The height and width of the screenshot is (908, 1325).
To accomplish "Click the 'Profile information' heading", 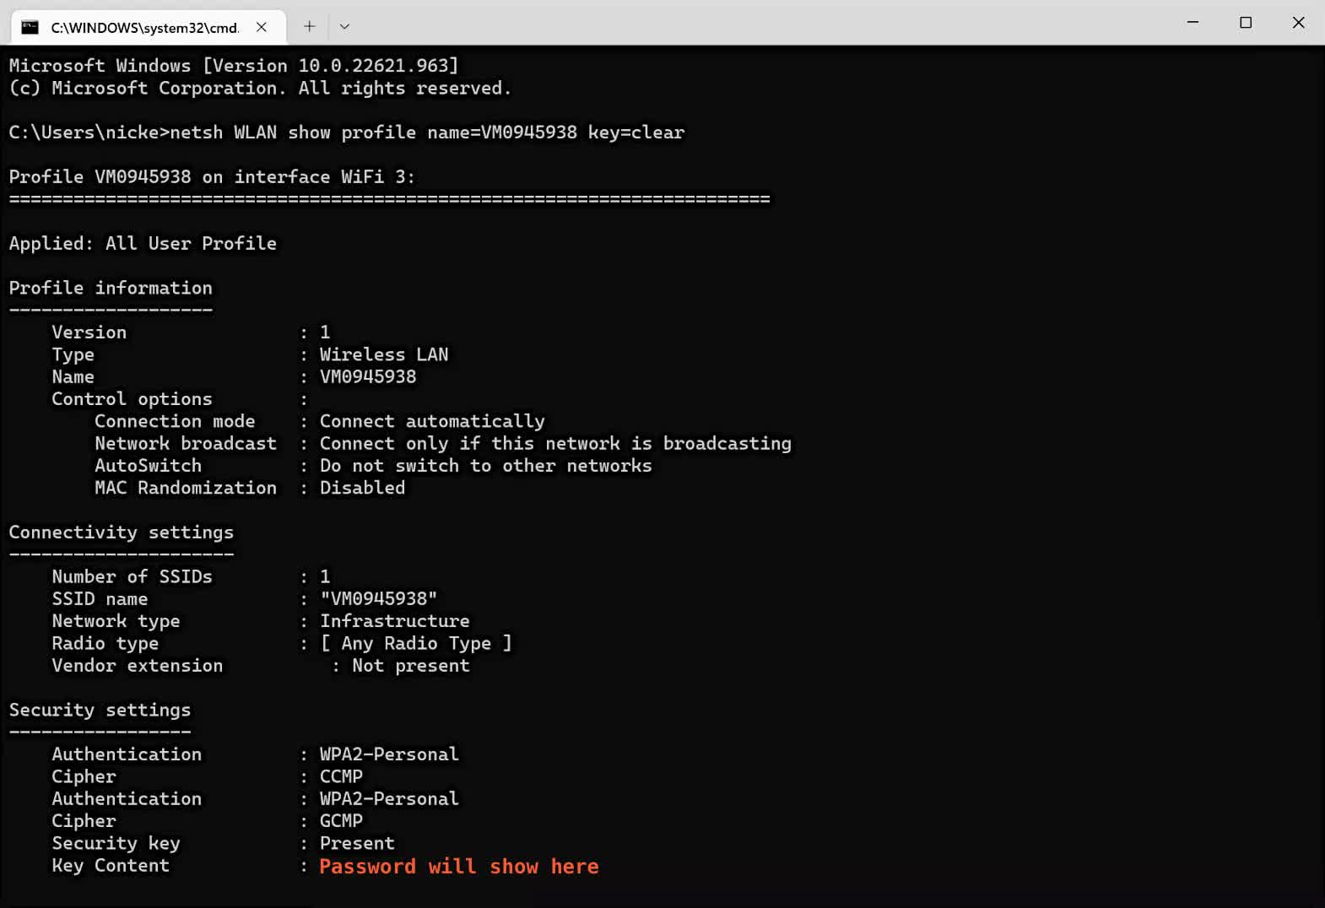I will (111, 288).
